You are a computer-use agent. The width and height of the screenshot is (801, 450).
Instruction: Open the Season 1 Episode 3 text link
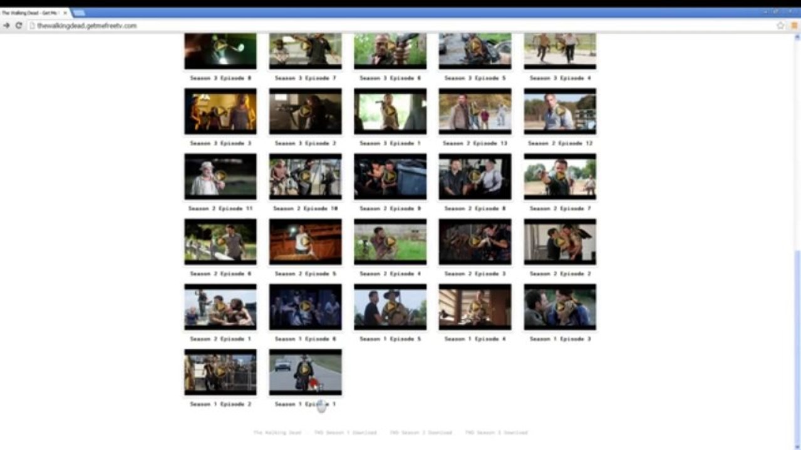(x=561, y=339)
